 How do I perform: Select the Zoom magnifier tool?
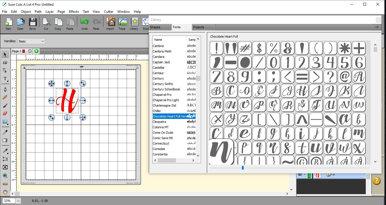click(5, 176)
